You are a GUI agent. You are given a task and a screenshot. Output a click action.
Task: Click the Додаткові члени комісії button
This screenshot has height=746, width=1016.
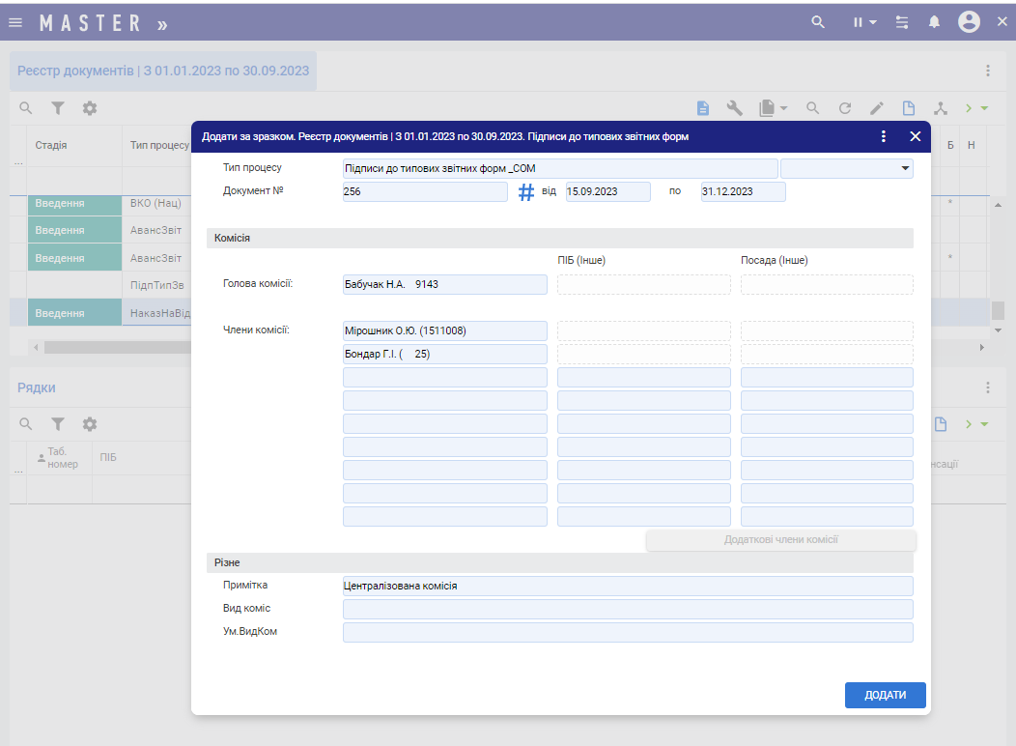[780, 539]
